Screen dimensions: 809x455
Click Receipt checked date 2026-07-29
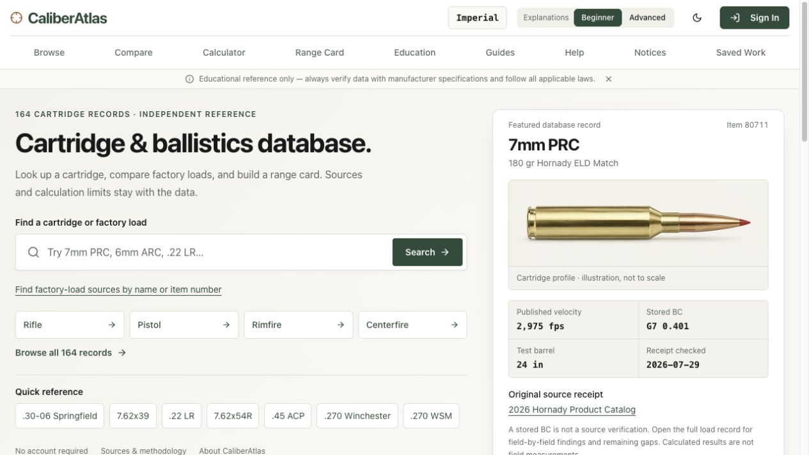[x=673, y=365]
